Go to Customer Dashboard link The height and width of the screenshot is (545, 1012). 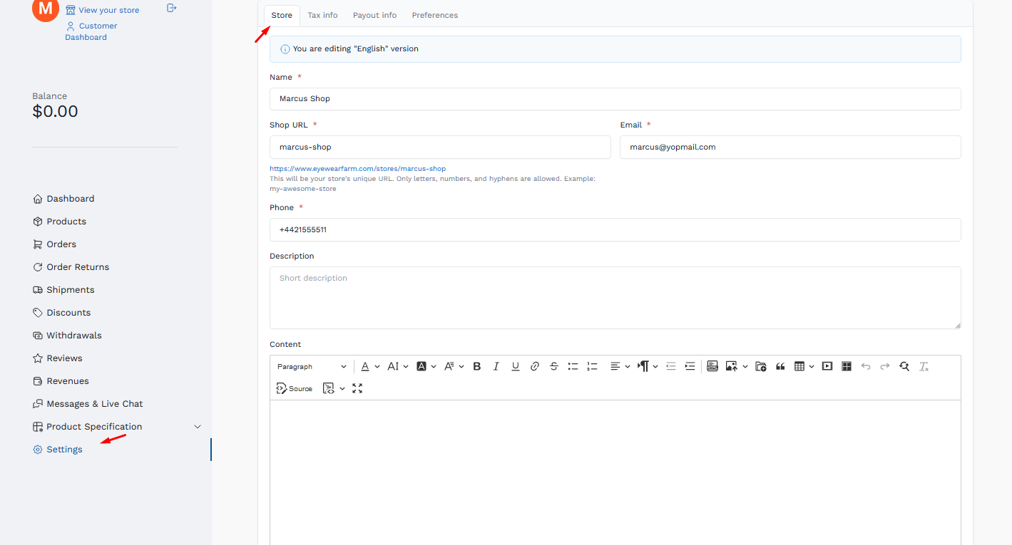click(x=91, y=31)
